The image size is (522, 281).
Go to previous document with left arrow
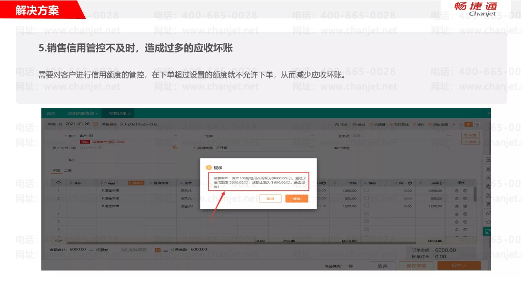coord(454,125)
